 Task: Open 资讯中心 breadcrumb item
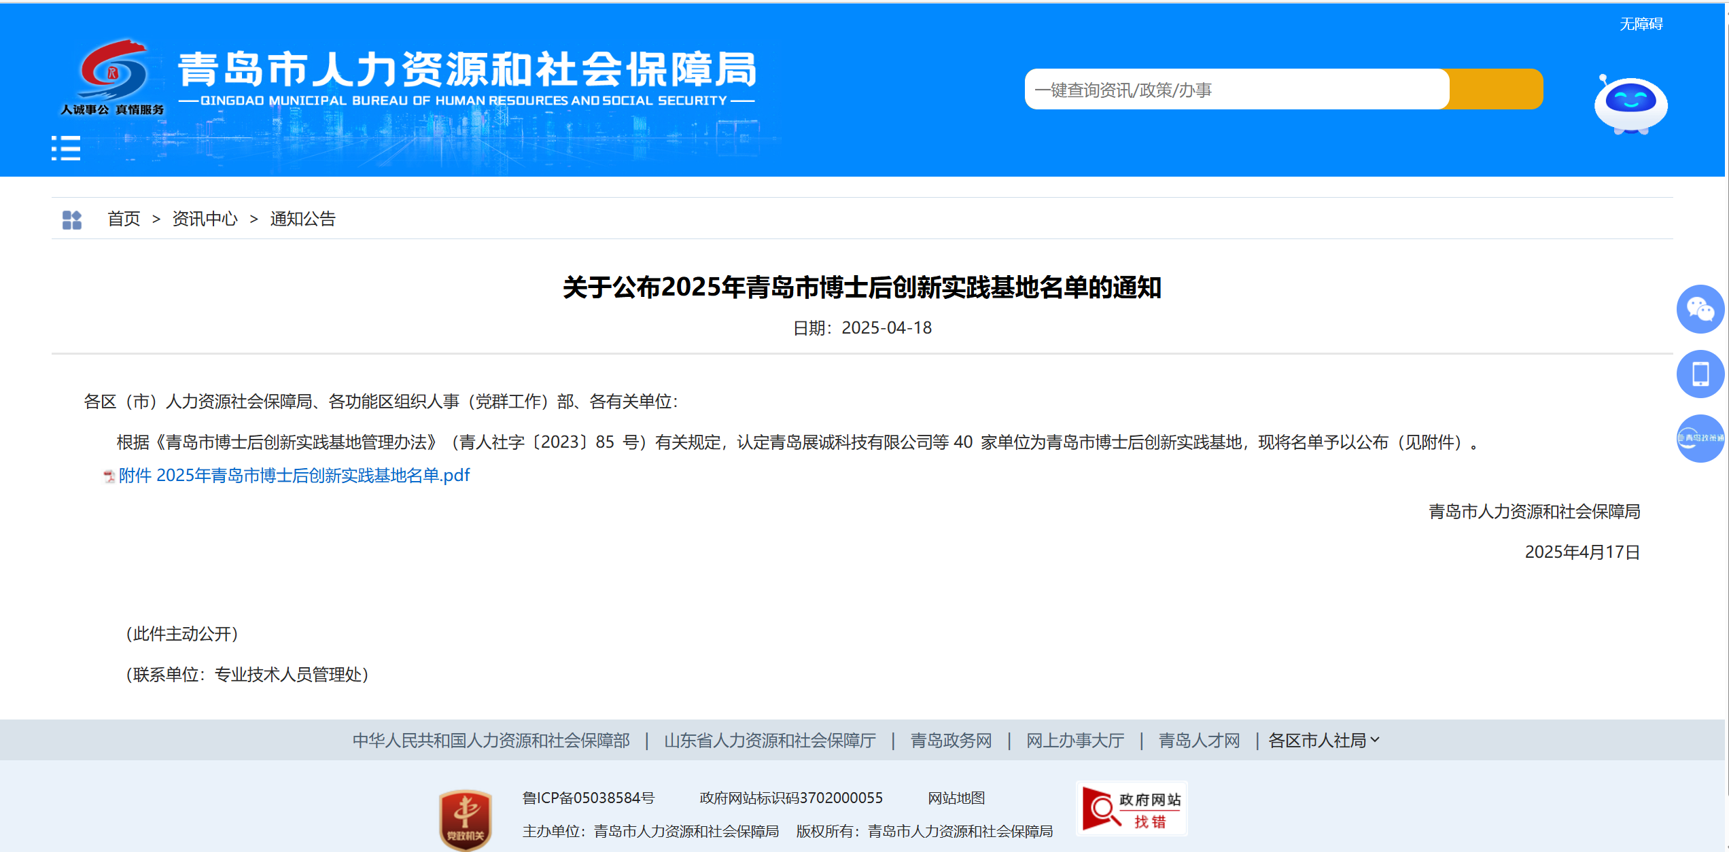pyautogui.click(x=205, y=219)
